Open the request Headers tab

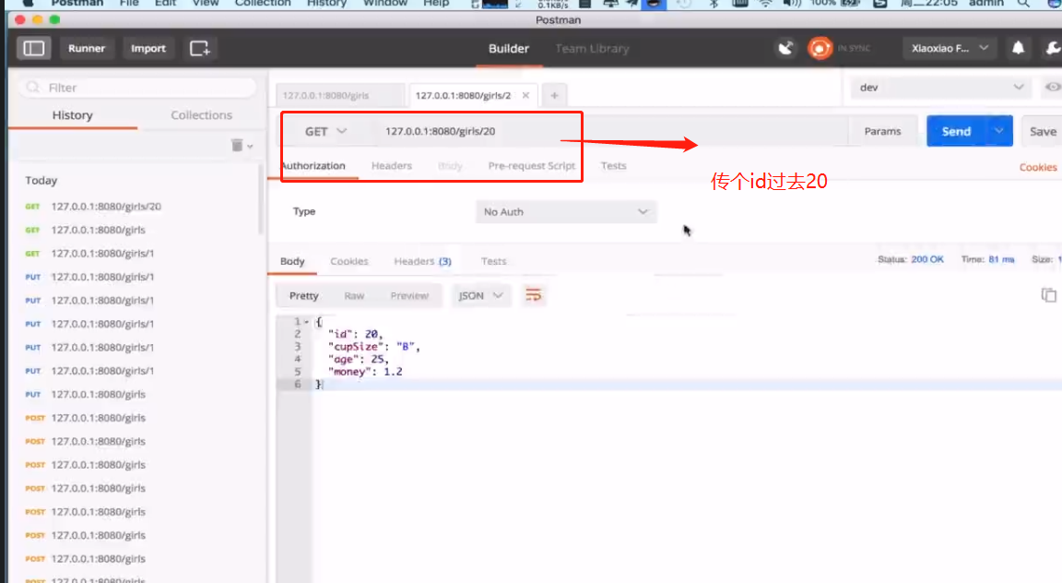click(x=392, y=165)
